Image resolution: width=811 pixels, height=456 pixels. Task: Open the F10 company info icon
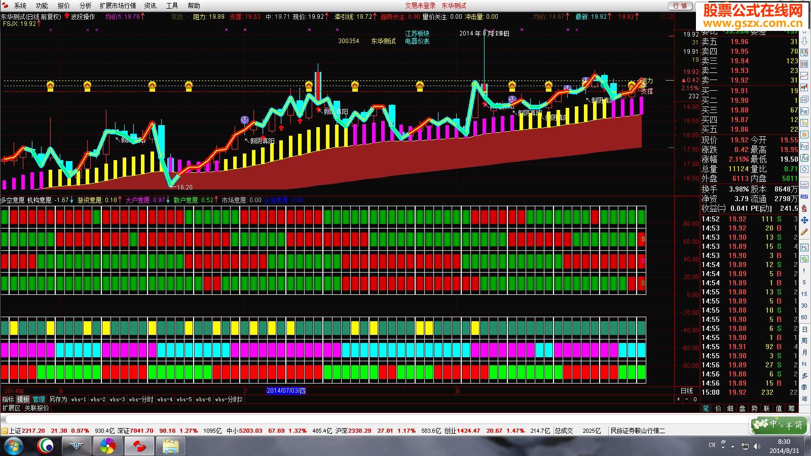click(804, 111)
